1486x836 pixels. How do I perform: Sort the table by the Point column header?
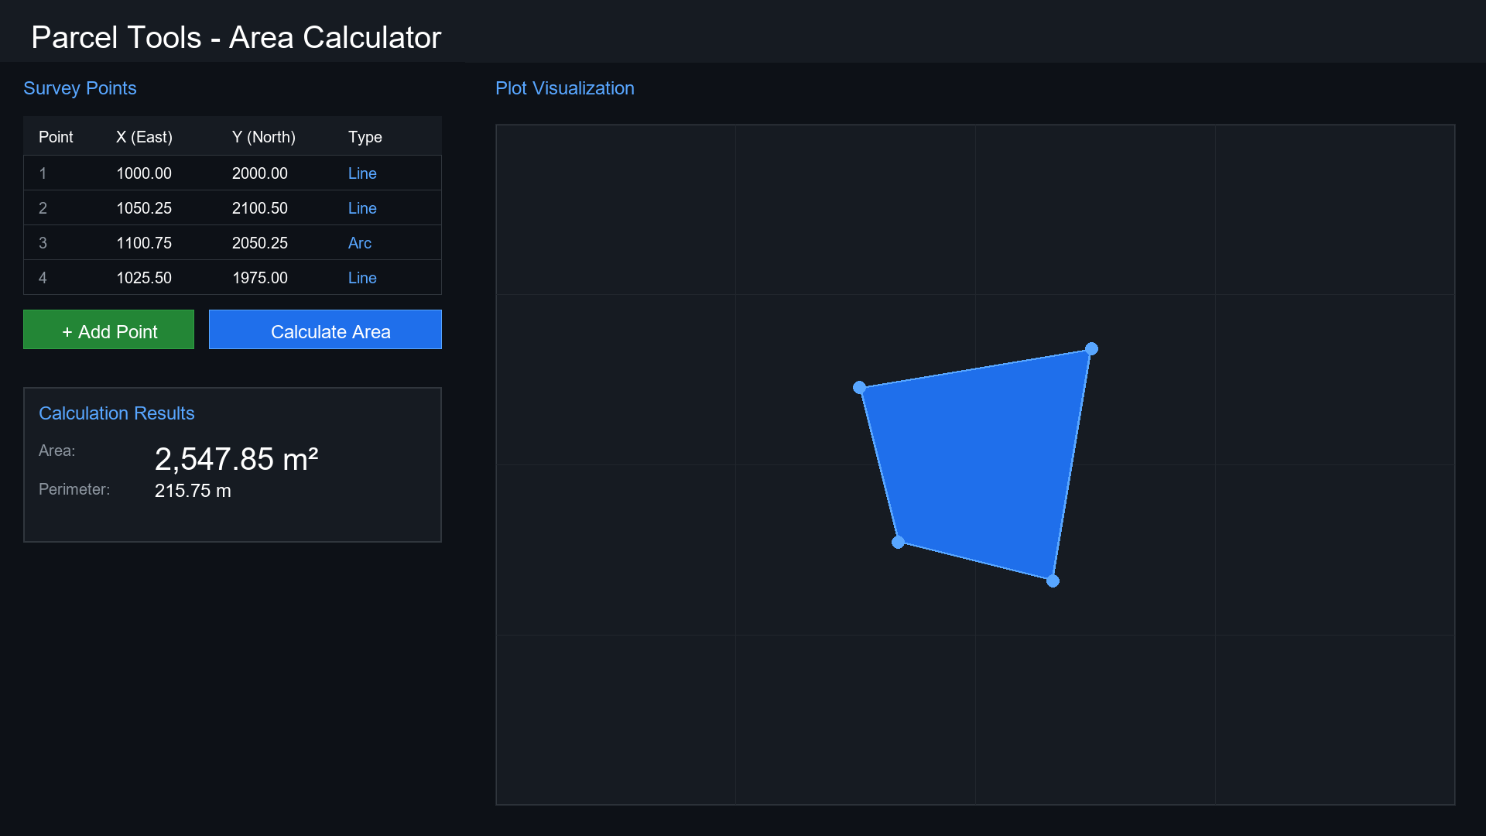[x=56, y=137]
